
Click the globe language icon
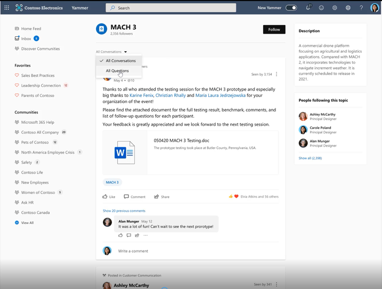(x=348, y=8)
